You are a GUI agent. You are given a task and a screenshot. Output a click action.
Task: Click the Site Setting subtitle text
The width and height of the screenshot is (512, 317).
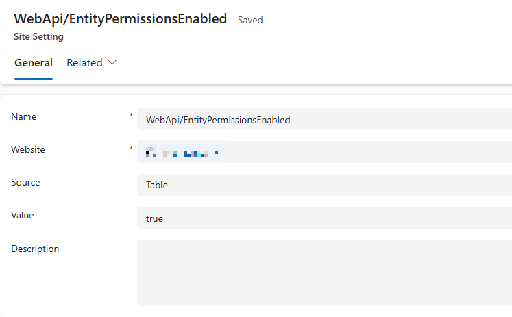tap(38, 36)
